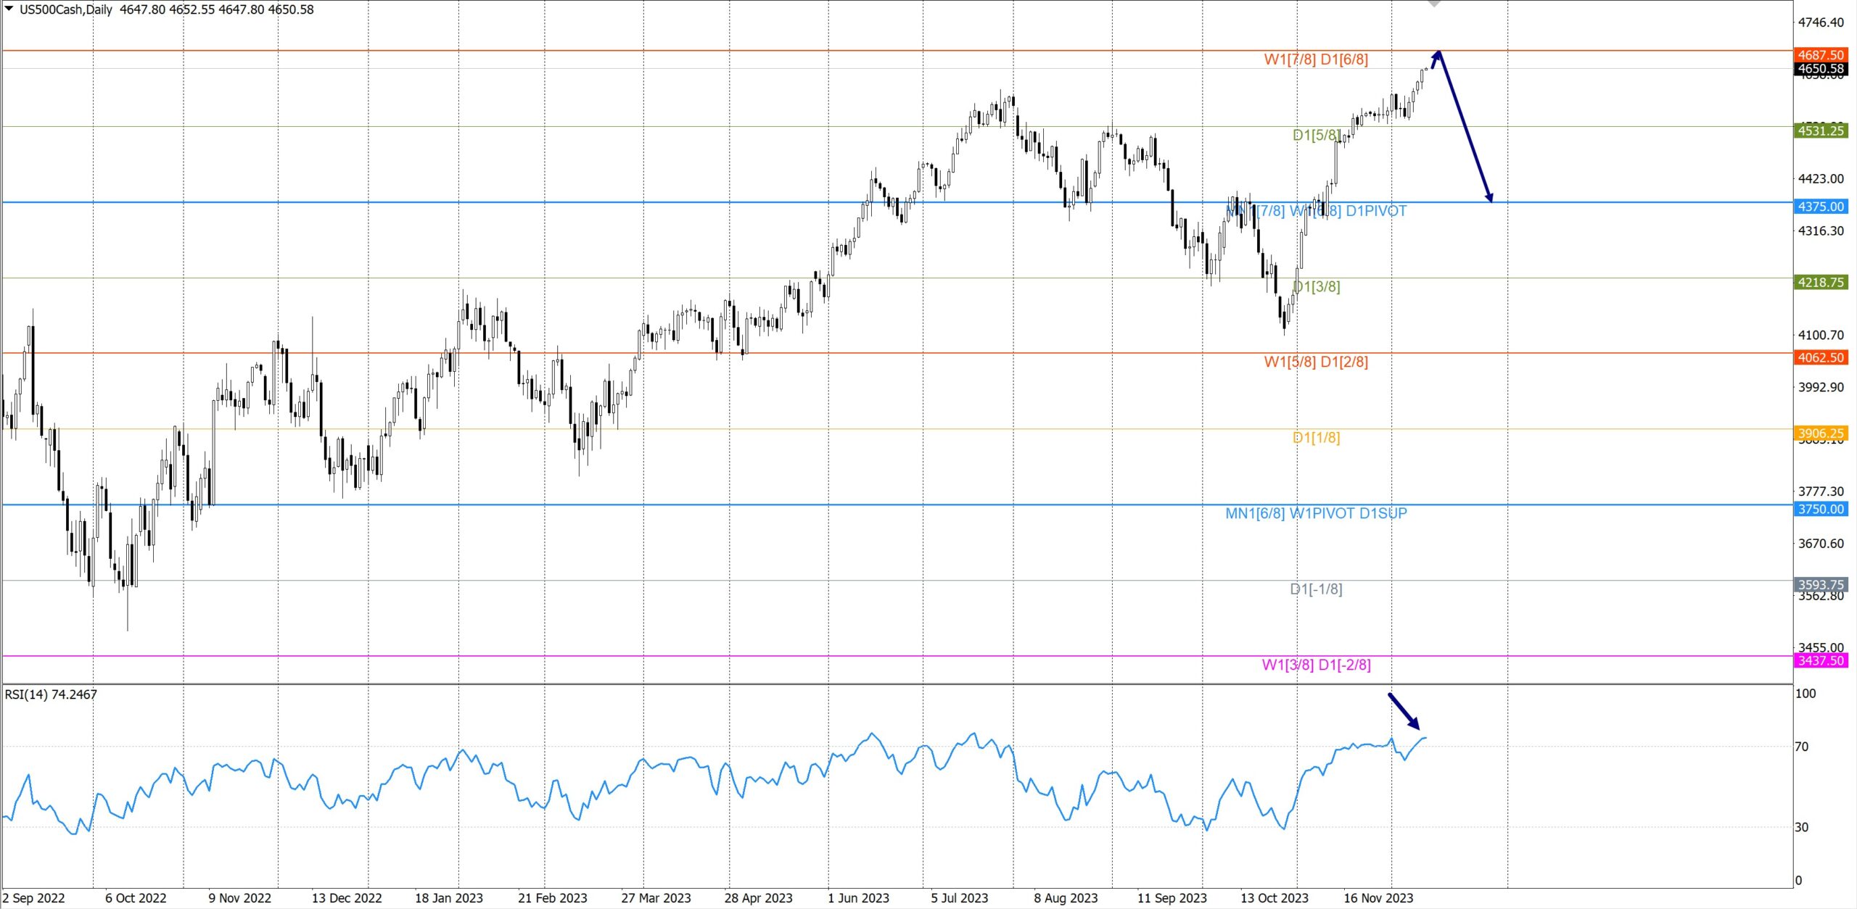Click the W1[5/8] D1[2/8] level label

point(1316,362)
